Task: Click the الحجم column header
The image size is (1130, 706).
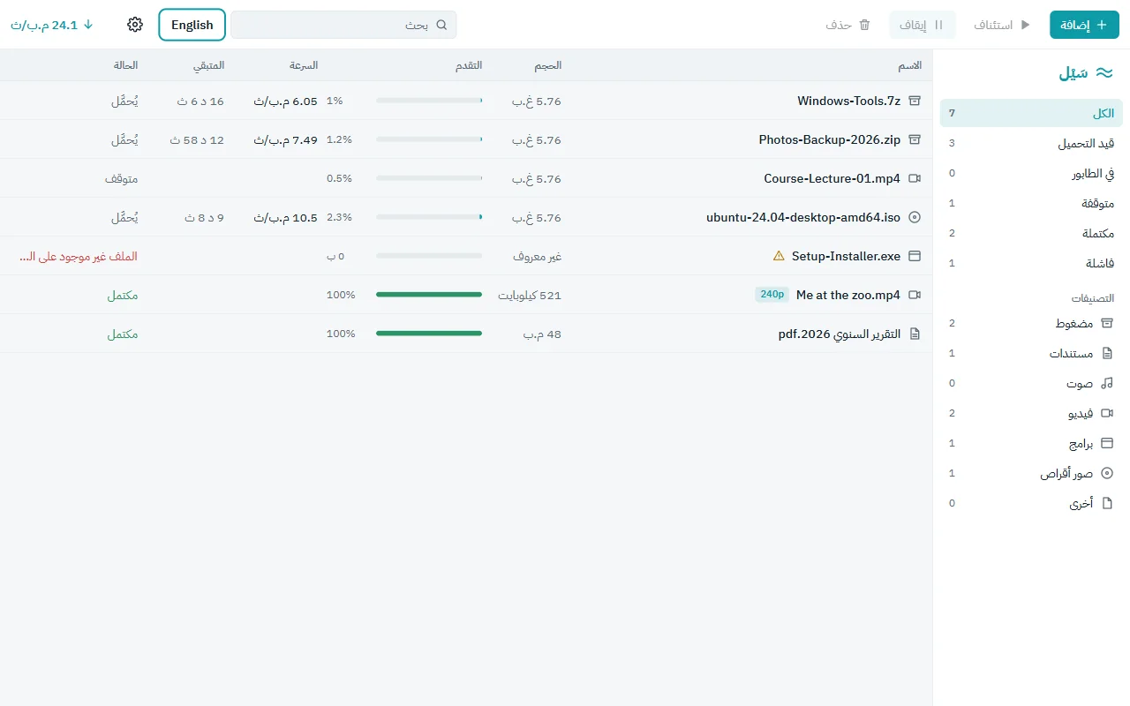Action: click(x=547, y=65)
